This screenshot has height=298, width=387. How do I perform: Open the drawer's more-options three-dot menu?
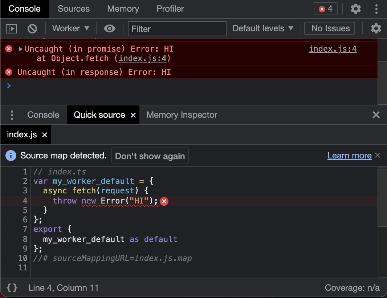tap(12, 115)
